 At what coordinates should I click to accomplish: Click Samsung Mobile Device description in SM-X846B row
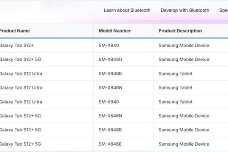coord(184,130)
